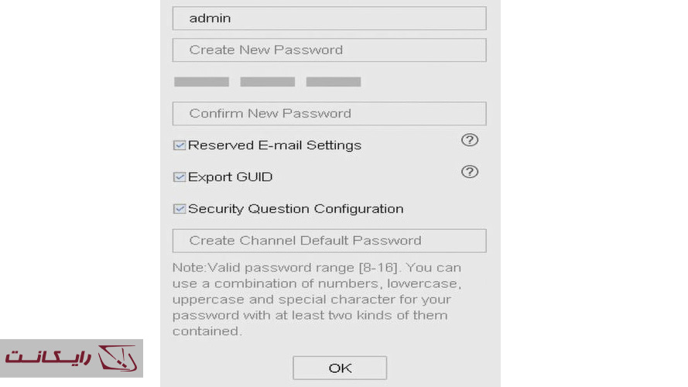688x387 pixels.
Task: Click the Export GUID label text
Action: click(231, 177)
